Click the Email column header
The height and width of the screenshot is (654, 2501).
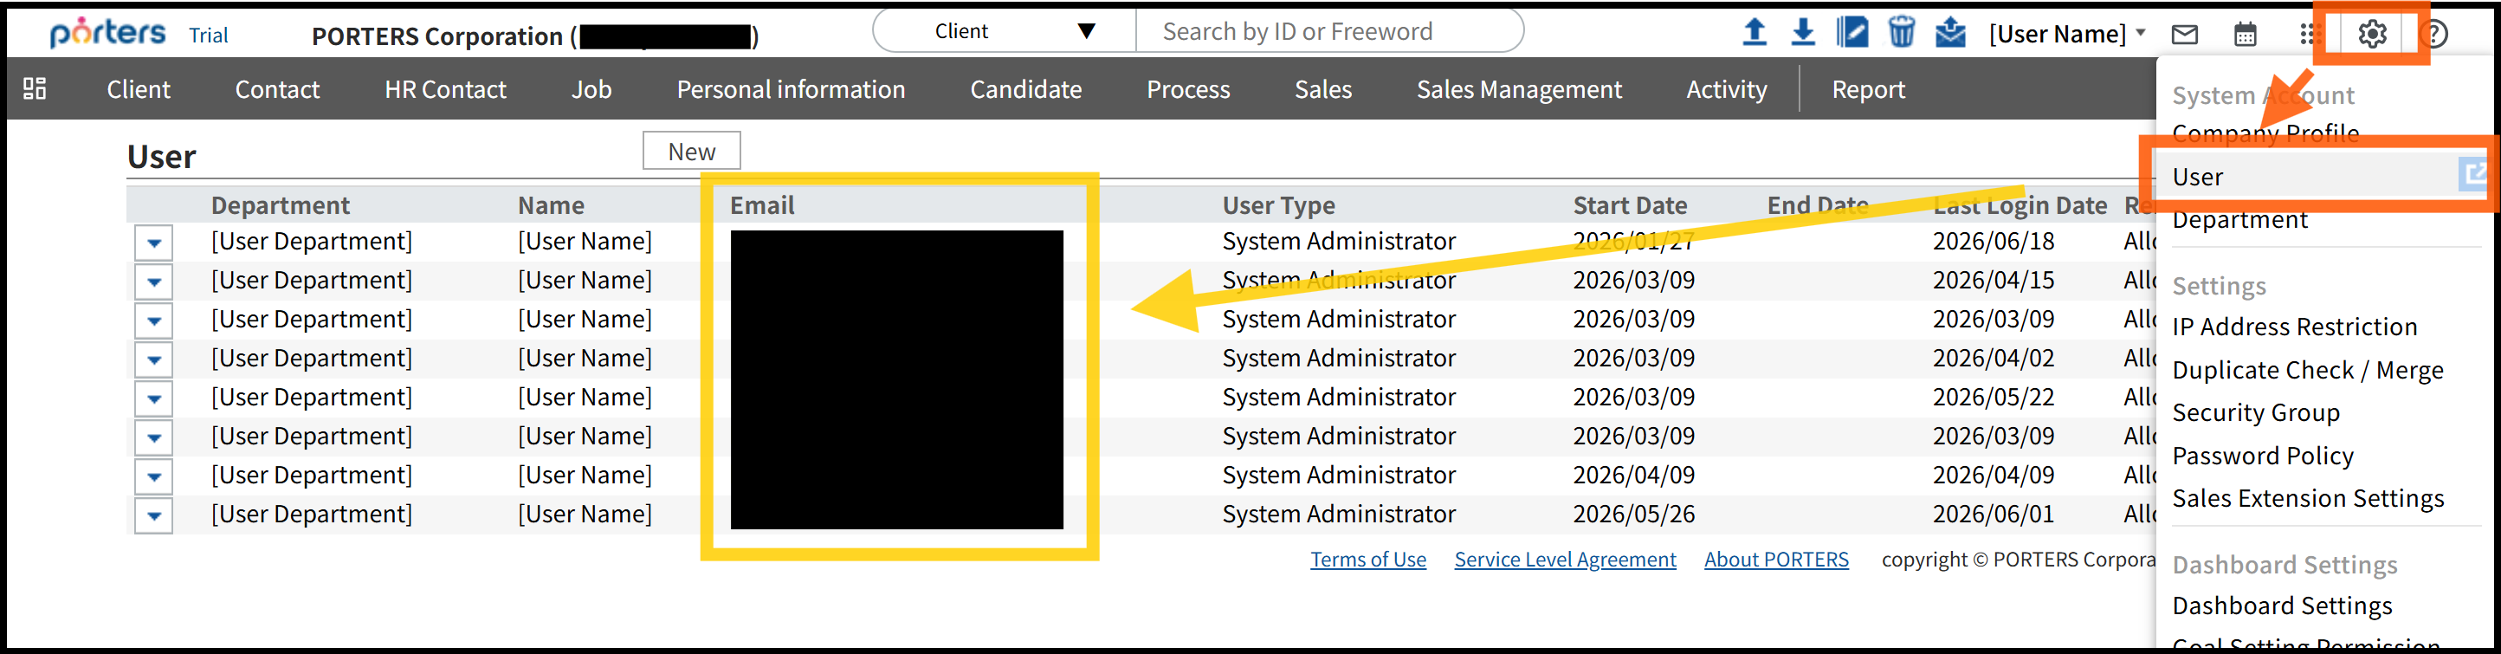coord(762,205)
